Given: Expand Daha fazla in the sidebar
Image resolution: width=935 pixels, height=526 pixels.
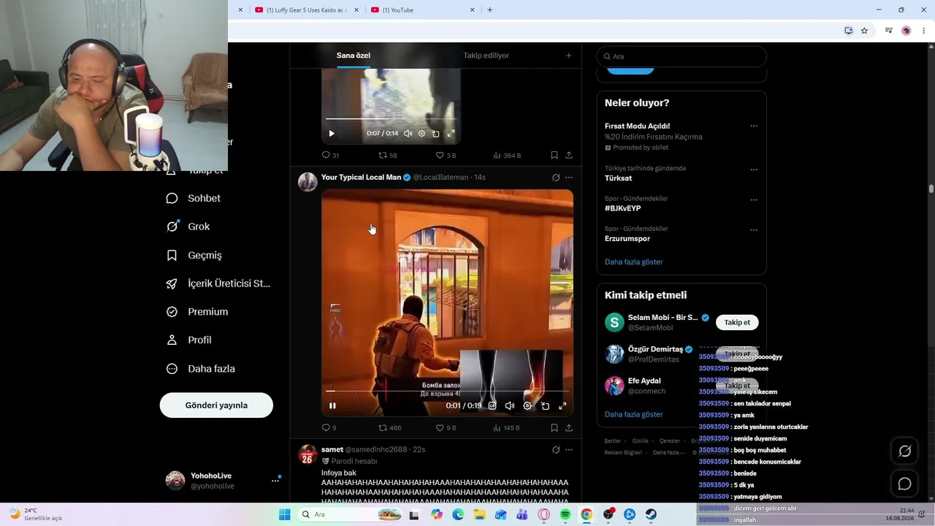Looking at the screenshot, I should (x=201, y=369).
